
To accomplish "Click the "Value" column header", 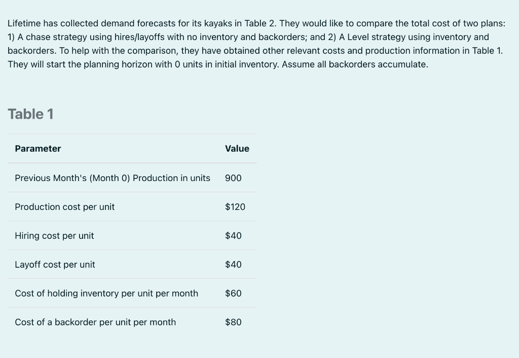I will click(x=237, y=149).
